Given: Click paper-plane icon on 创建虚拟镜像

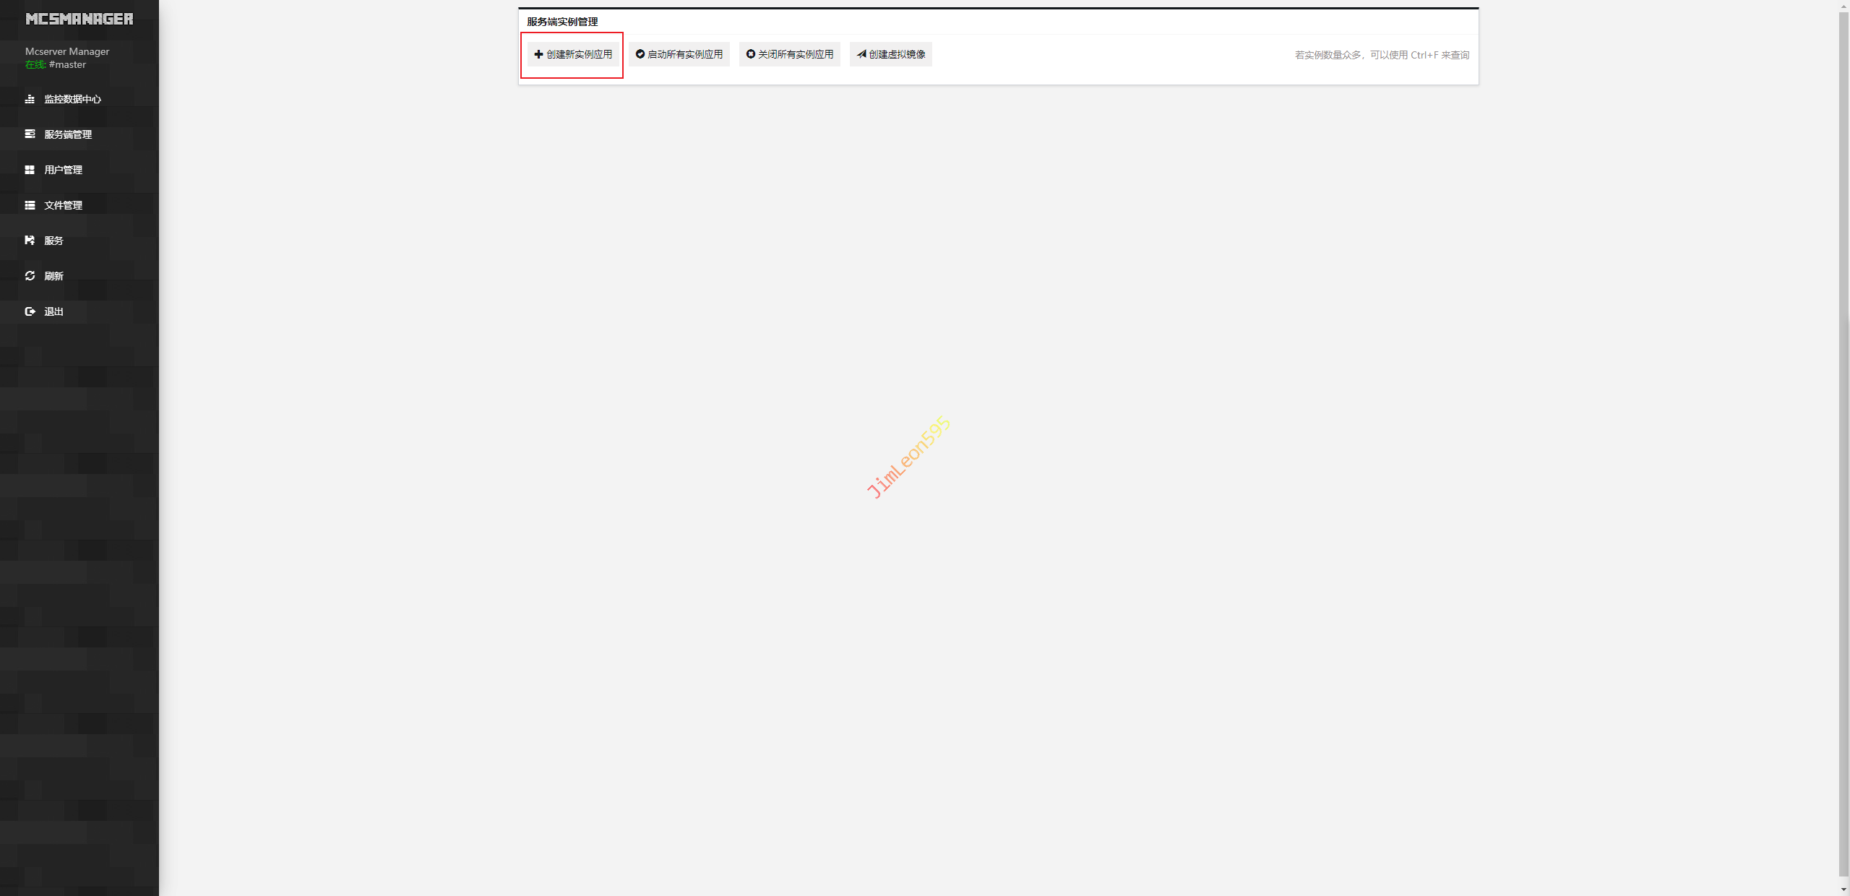Looking at the screenshot, I should 861,54.
